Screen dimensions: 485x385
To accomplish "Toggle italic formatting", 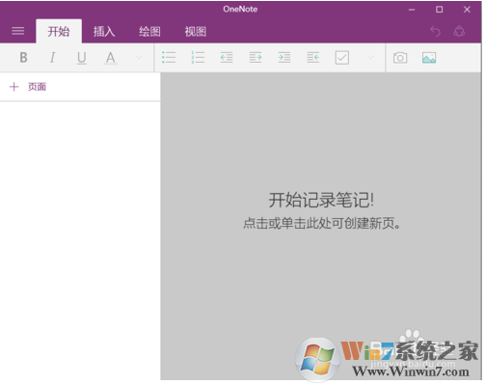I will click(52, 58).
